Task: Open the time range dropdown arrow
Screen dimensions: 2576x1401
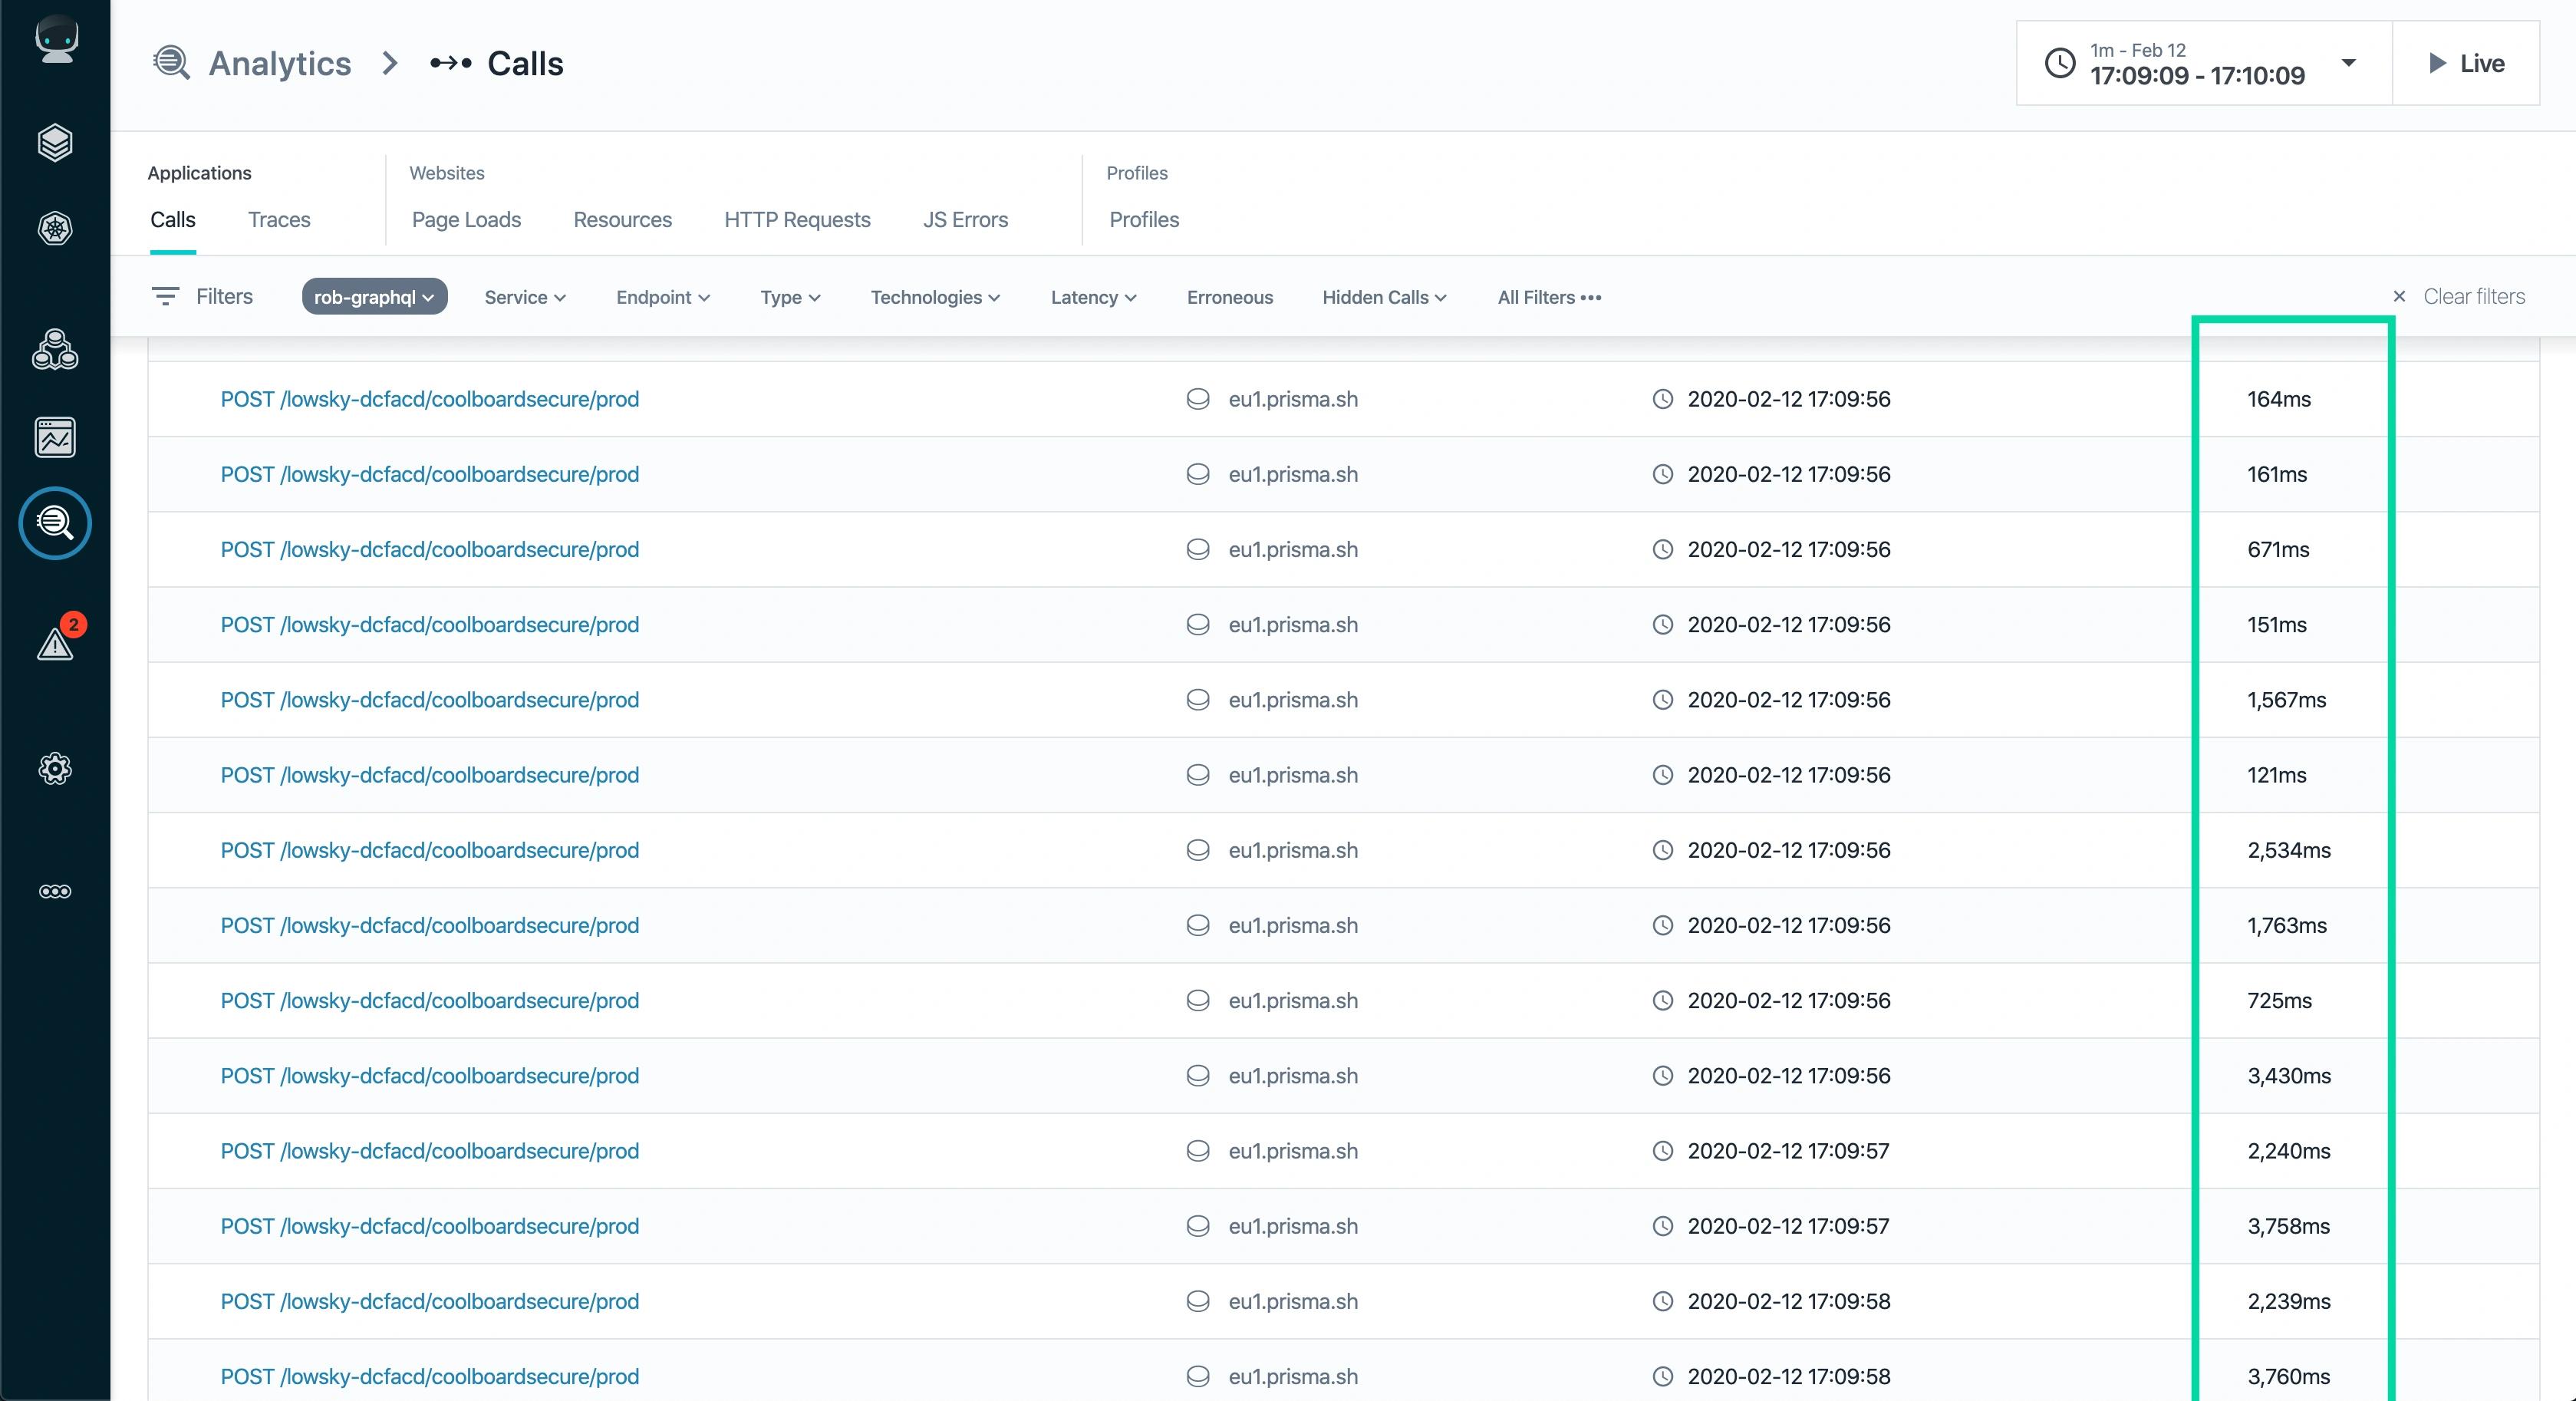Action: point(2349,63)
